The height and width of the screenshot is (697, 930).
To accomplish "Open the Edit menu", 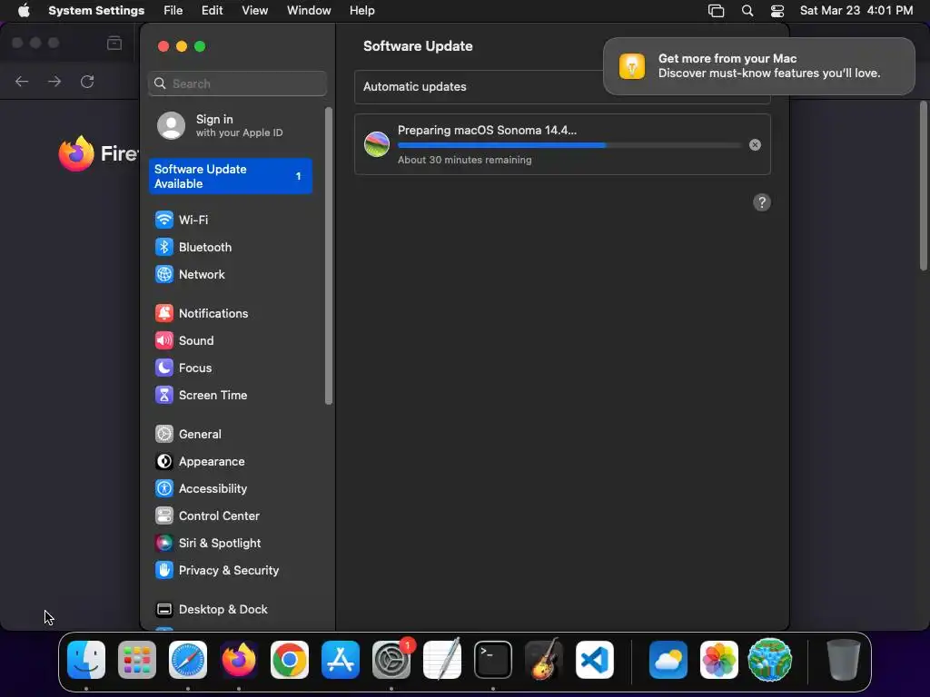I will [212, 10].
